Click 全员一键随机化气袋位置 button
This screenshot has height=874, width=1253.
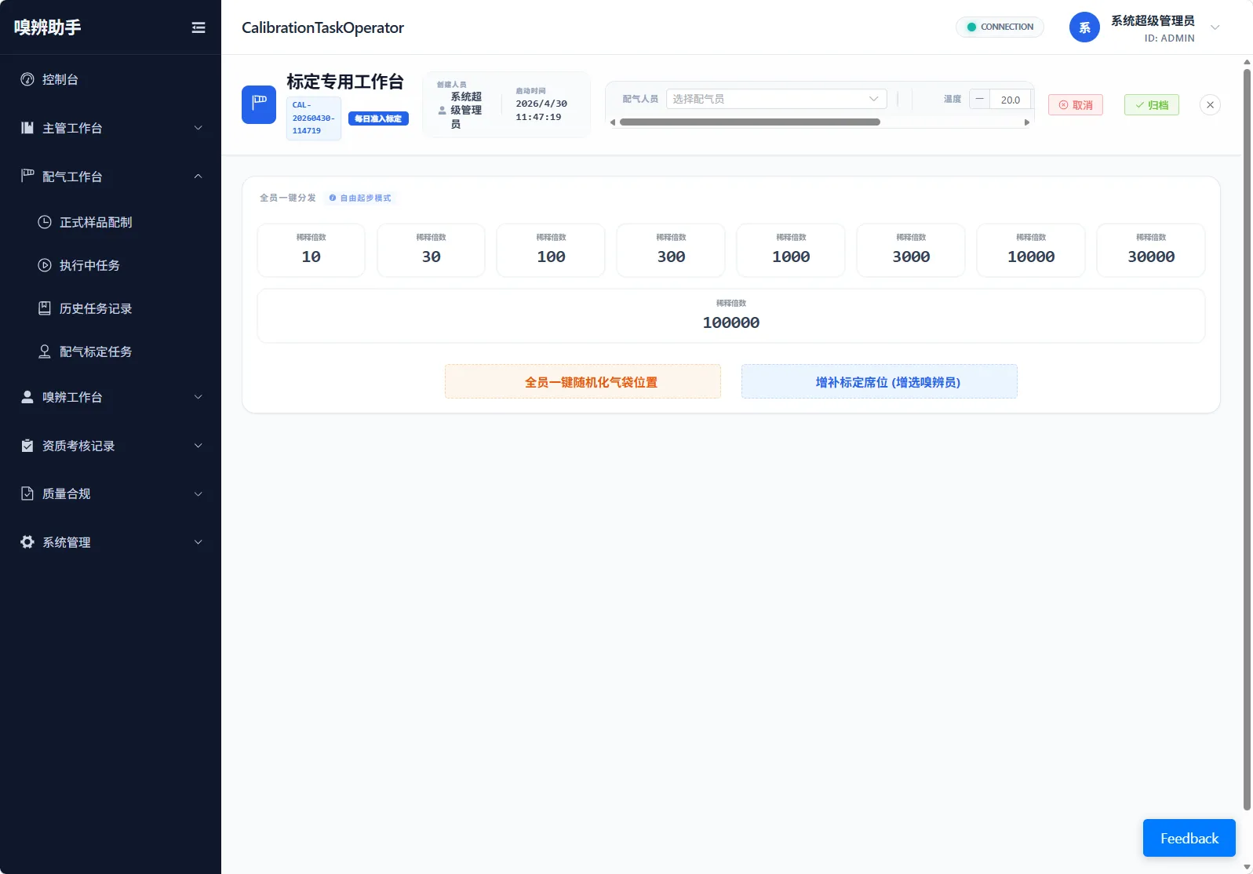tap(583, 381)
